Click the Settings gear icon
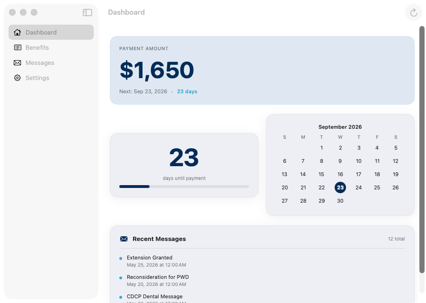Image resolution: width=426 pixels, height=303 pixels. pyautogui.click(x=18, y=78)
